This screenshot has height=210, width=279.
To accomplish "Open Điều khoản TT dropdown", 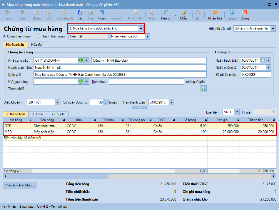I will click(57, 102).
